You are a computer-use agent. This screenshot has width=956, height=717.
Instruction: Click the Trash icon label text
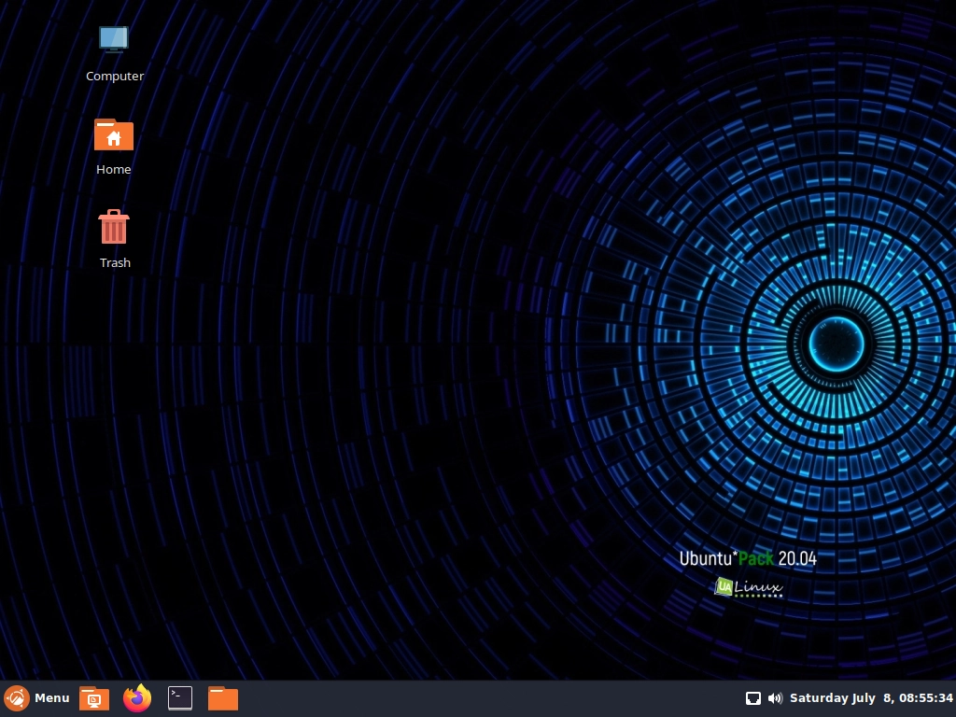click(x=115, y=262)
